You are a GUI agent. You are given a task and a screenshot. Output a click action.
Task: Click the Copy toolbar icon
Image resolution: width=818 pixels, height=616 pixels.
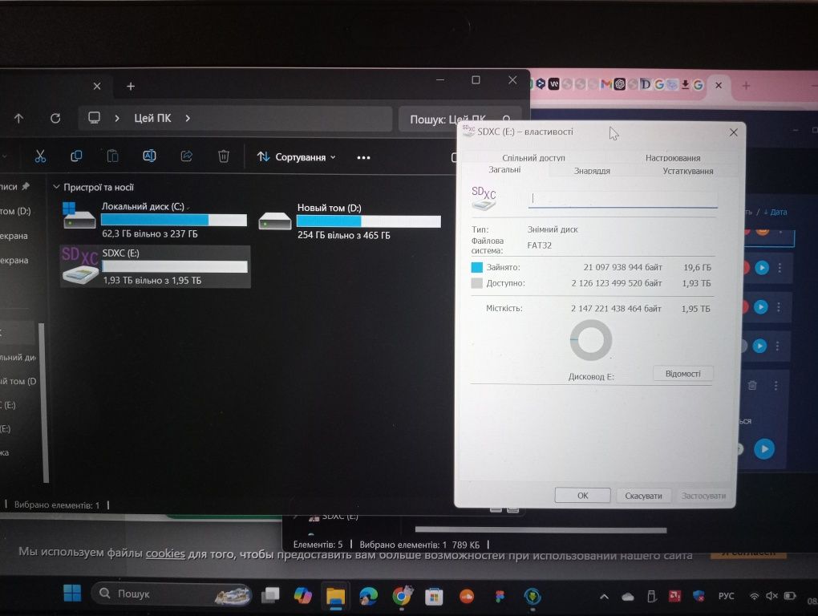[x=76, y=156]
